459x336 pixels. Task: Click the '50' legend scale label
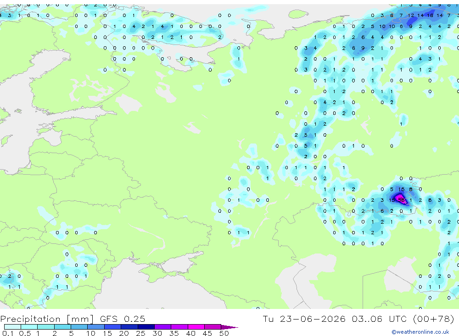[x=224, y=333]
